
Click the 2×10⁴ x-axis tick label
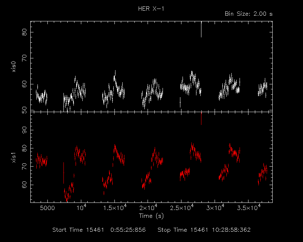pyautogui.click(x=148, y=207)
